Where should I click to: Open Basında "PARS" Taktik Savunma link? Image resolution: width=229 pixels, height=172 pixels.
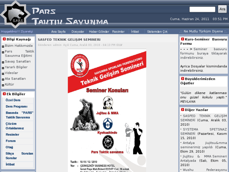20,115
